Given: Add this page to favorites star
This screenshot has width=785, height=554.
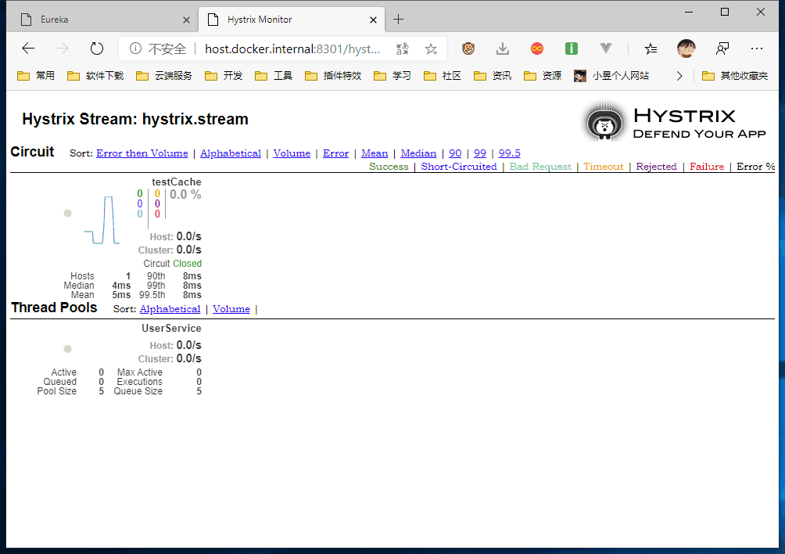Looking at the screenshot, I should coord(431,49).
